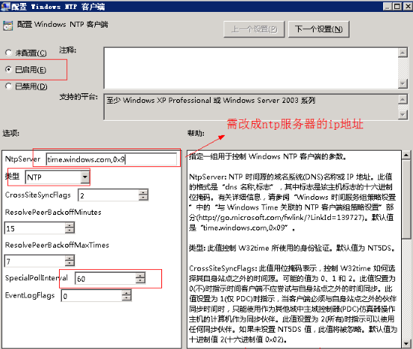Click the help panel scrollbar thumb
Viewport: 413px width, 349px height.
(406, 199)
